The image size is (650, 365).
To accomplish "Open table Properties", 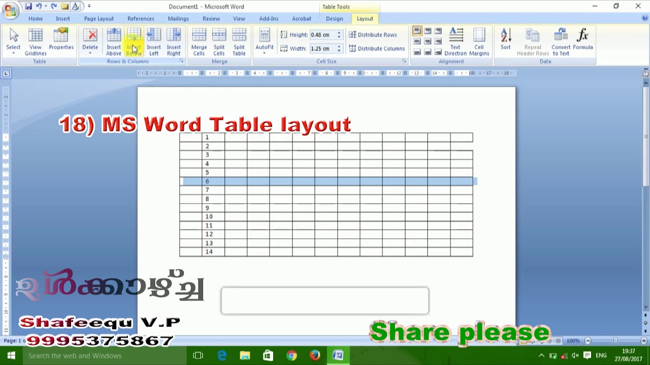I will pyautogui.click(x=61, y=40).
